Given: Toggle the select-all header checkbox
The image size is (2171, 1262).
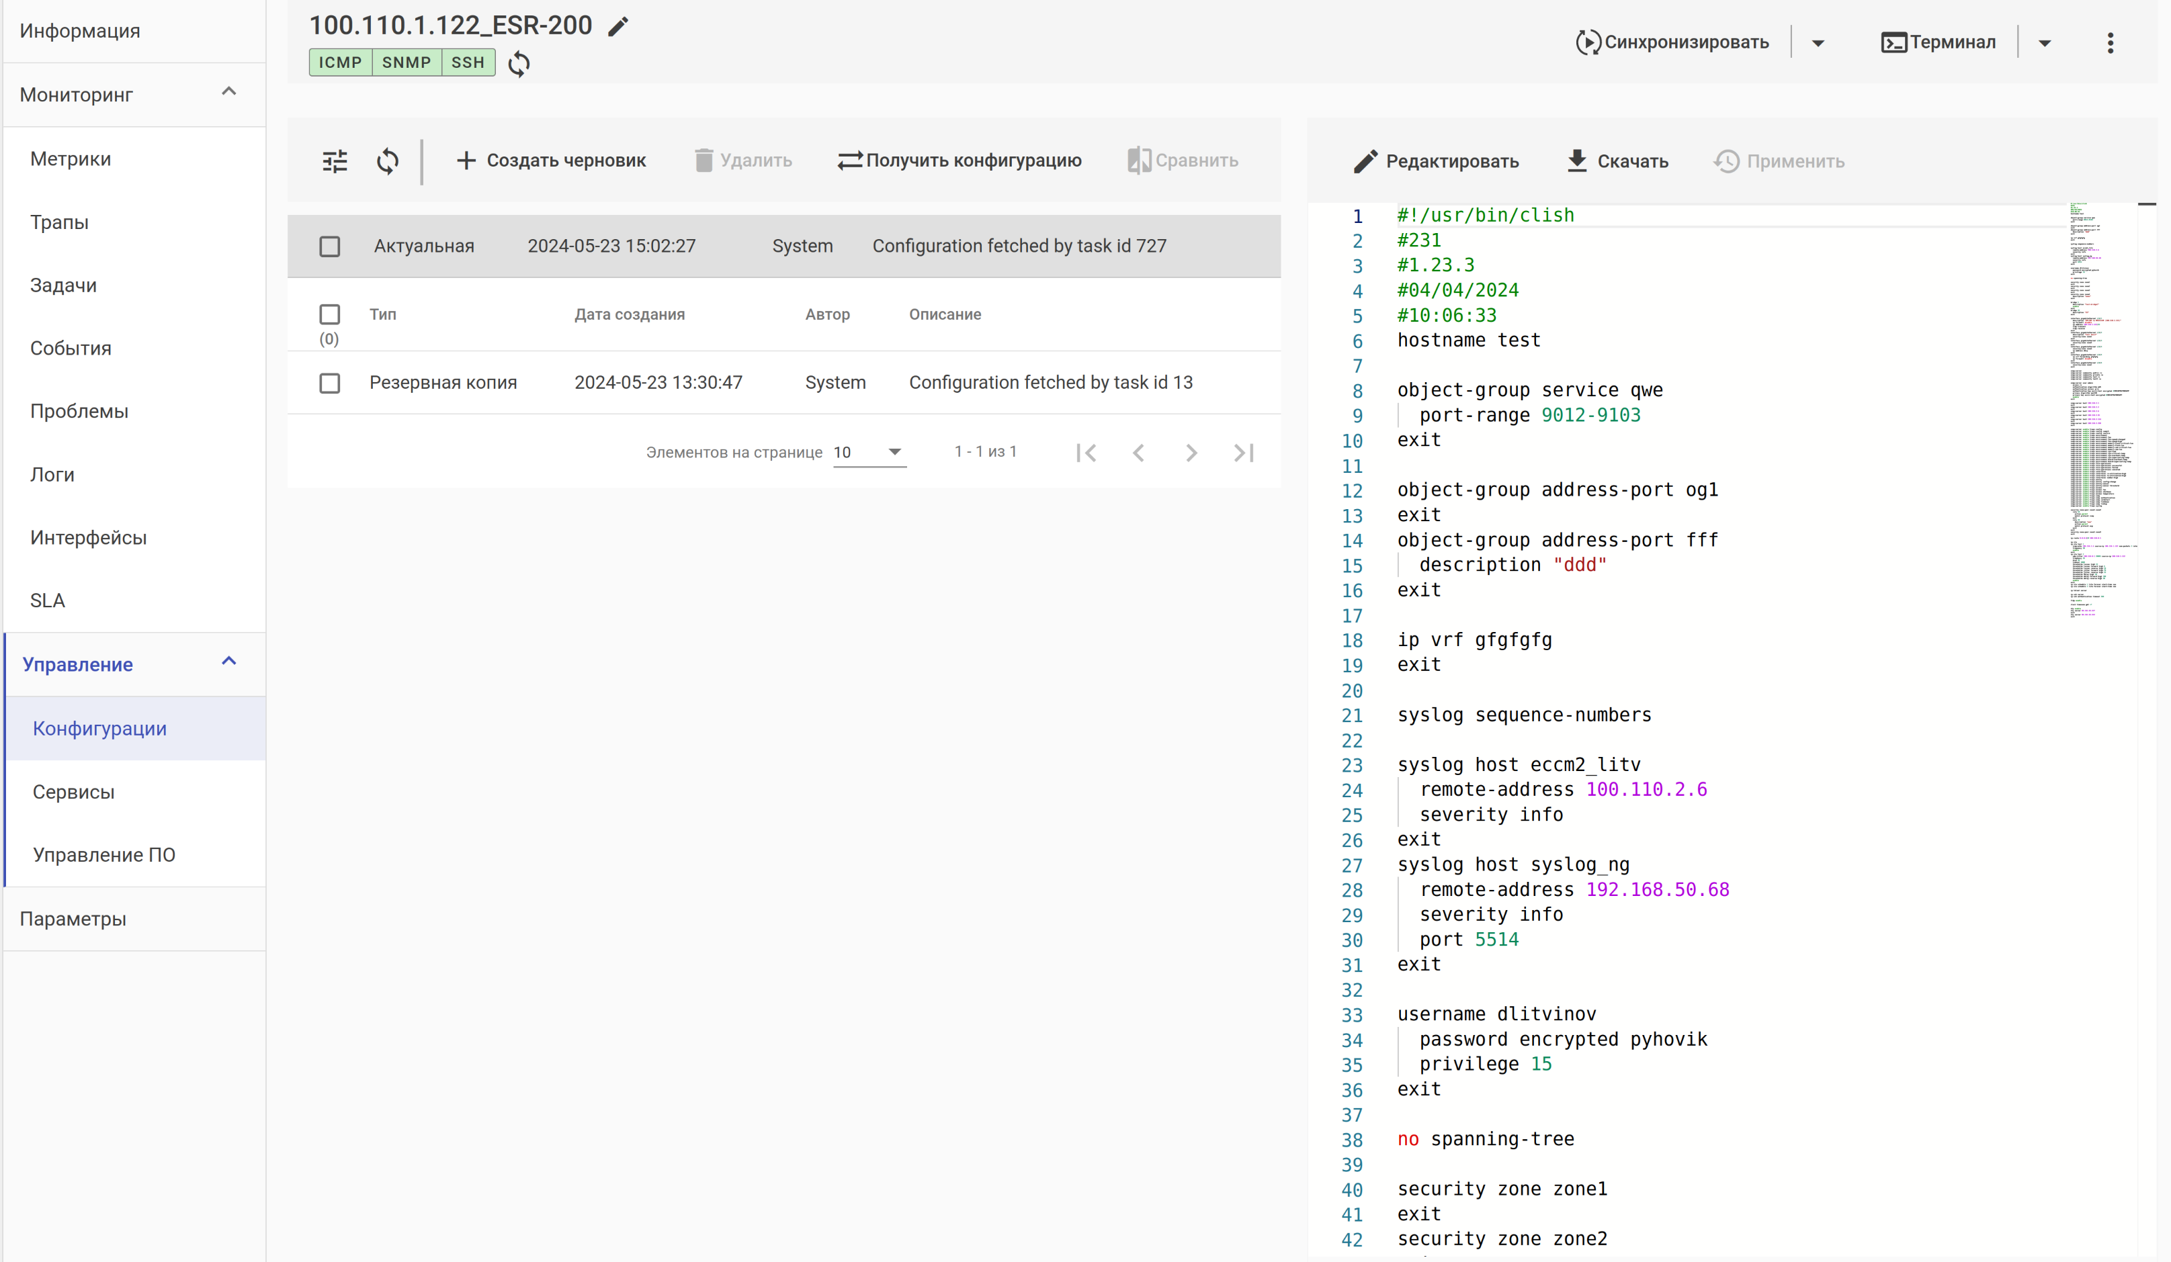Looking at the screenshot, I should [x=329, y=314].
